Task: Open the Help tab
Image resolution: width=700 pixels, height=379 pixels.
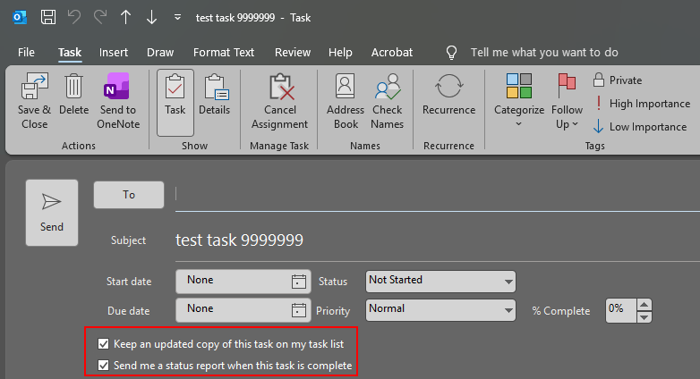Action: tap(340, 52)
